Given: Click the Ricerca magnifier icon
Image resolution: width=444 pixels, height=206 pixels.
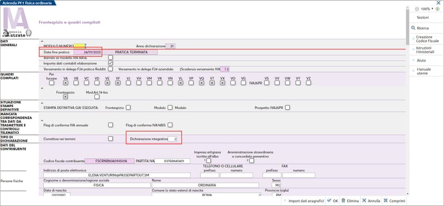Looking at the screenshot, I should pyautogui.click(x=413, y=28).
